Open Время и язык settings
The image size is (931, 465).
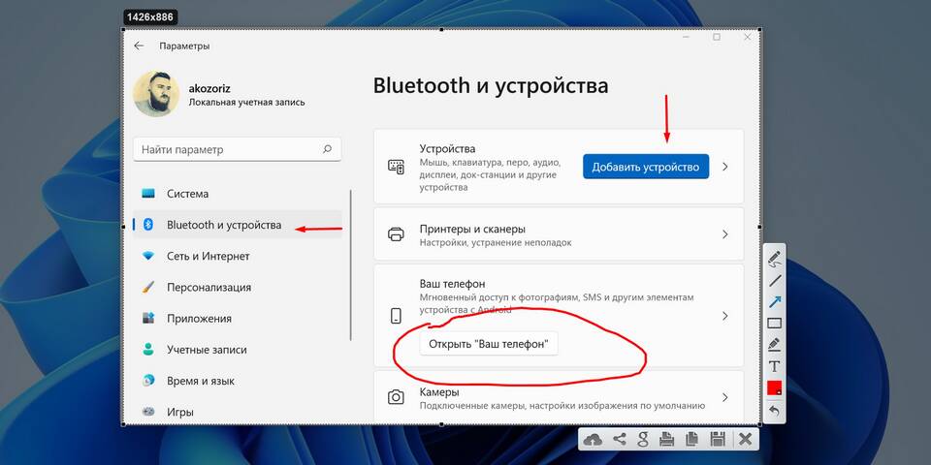pyautogui.click(x=238, y=381)
